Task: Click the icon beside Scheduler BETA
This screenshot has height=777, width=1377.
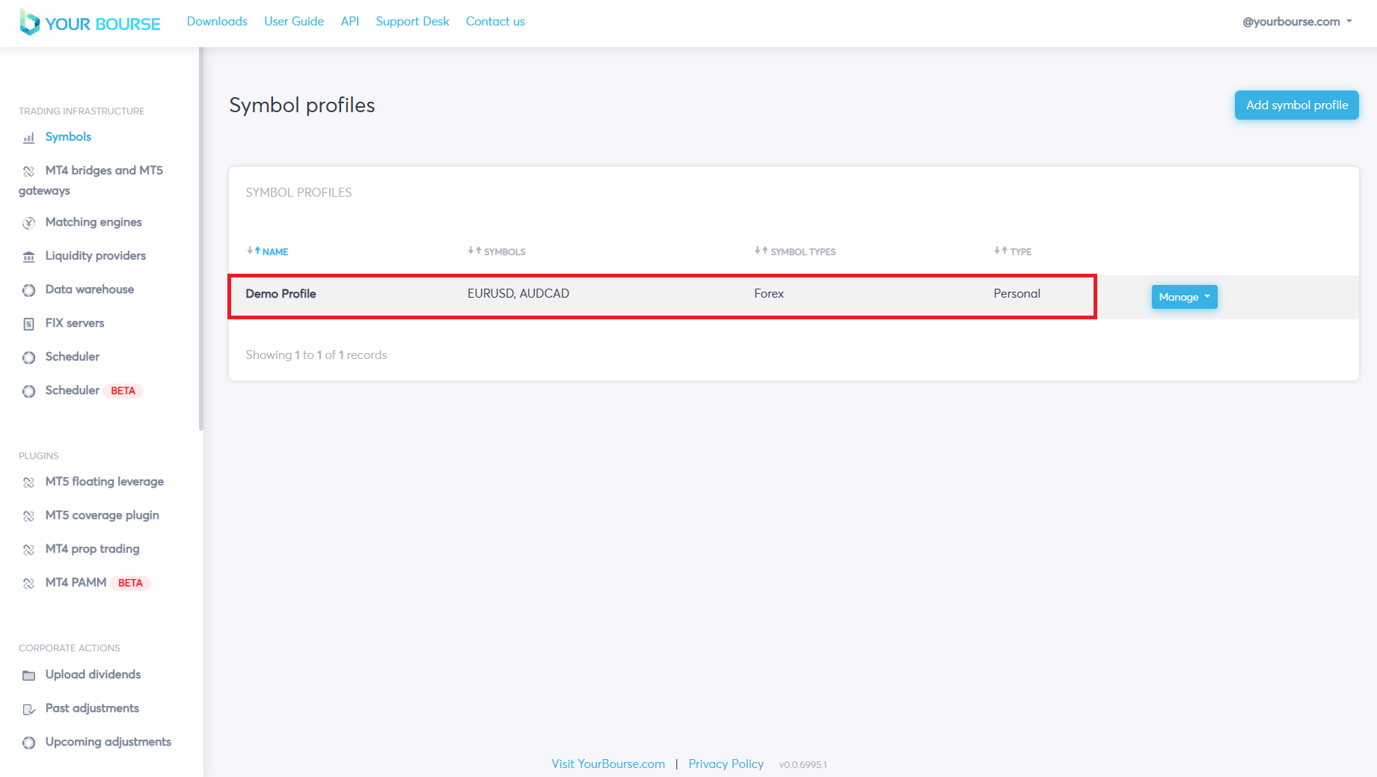Action: click(x=28, y=391)
